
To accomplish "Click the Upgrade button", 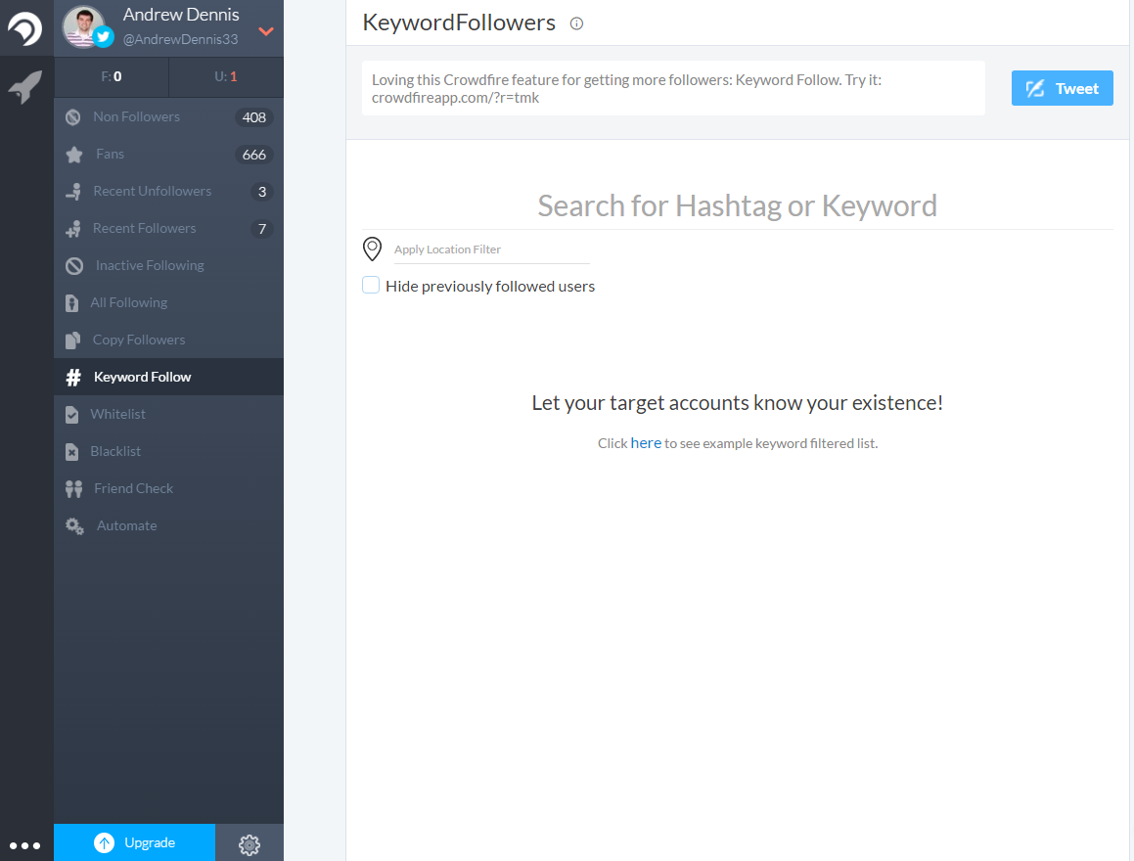I will 135,842.
